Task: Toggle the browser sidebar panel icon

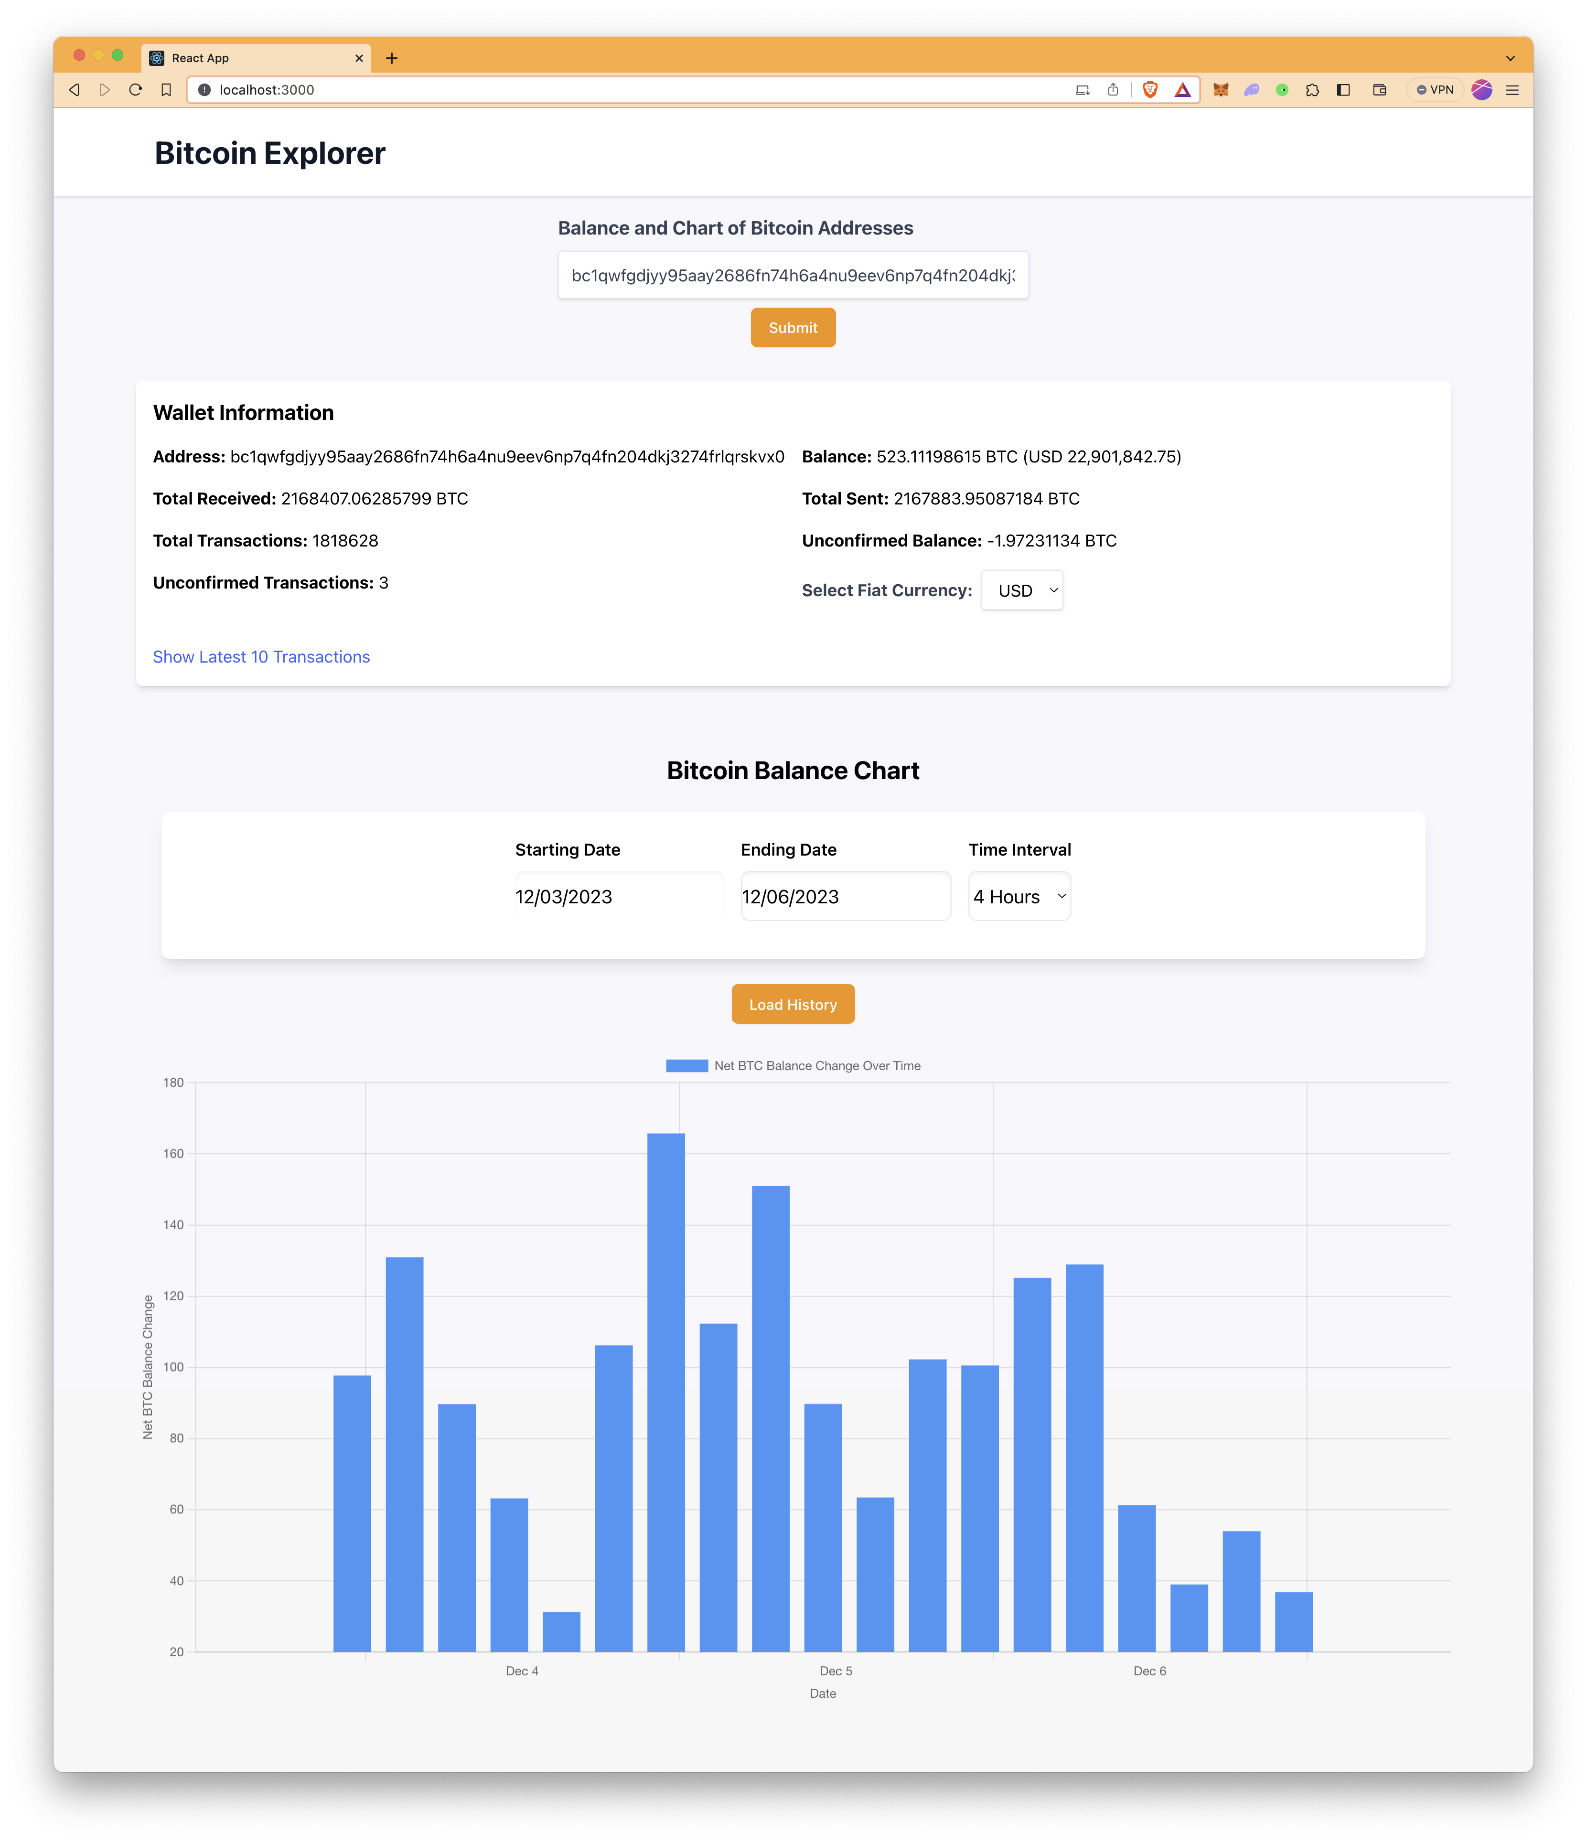Action: (1343, 90)
